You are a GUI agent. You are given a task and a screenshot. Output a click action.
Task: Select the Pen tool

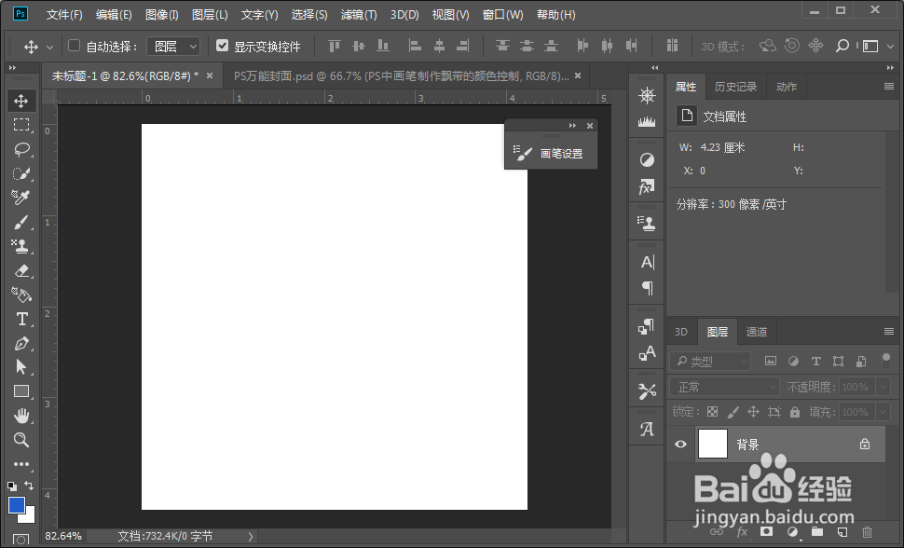tap(21, 343)
